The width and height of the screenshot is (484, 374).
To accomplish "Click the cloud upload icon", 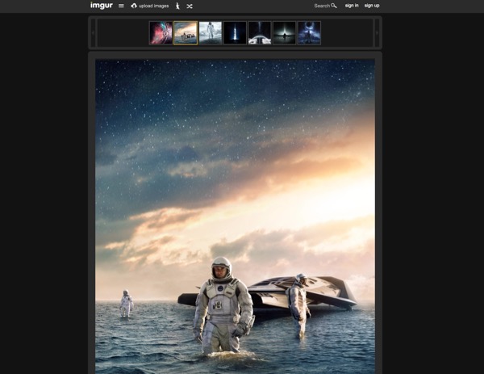I will 134,6.
